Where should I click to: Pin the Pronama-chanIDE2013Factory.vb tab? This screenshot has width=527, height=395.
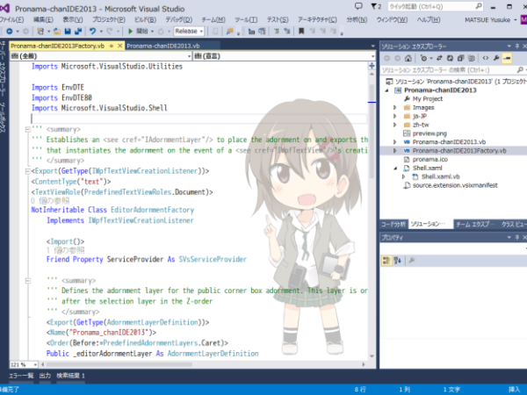112,46
